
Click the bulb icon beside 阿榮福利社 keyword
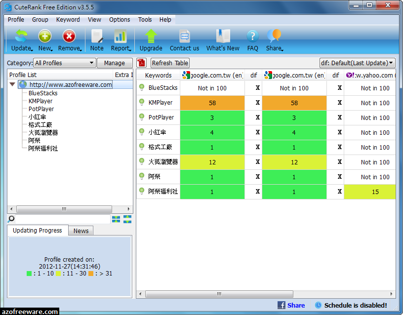(142, 191)
